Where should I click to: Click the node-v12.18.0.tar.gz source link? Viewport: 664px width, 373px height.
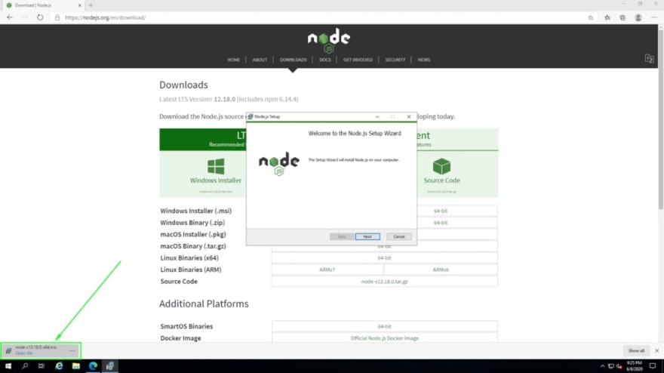[384, 281]
